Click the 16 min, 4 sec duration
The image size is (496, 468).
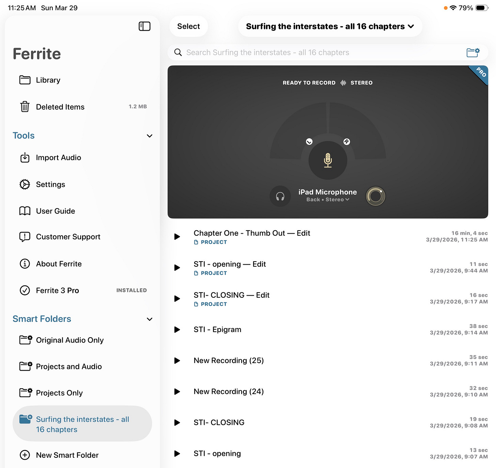469,233
